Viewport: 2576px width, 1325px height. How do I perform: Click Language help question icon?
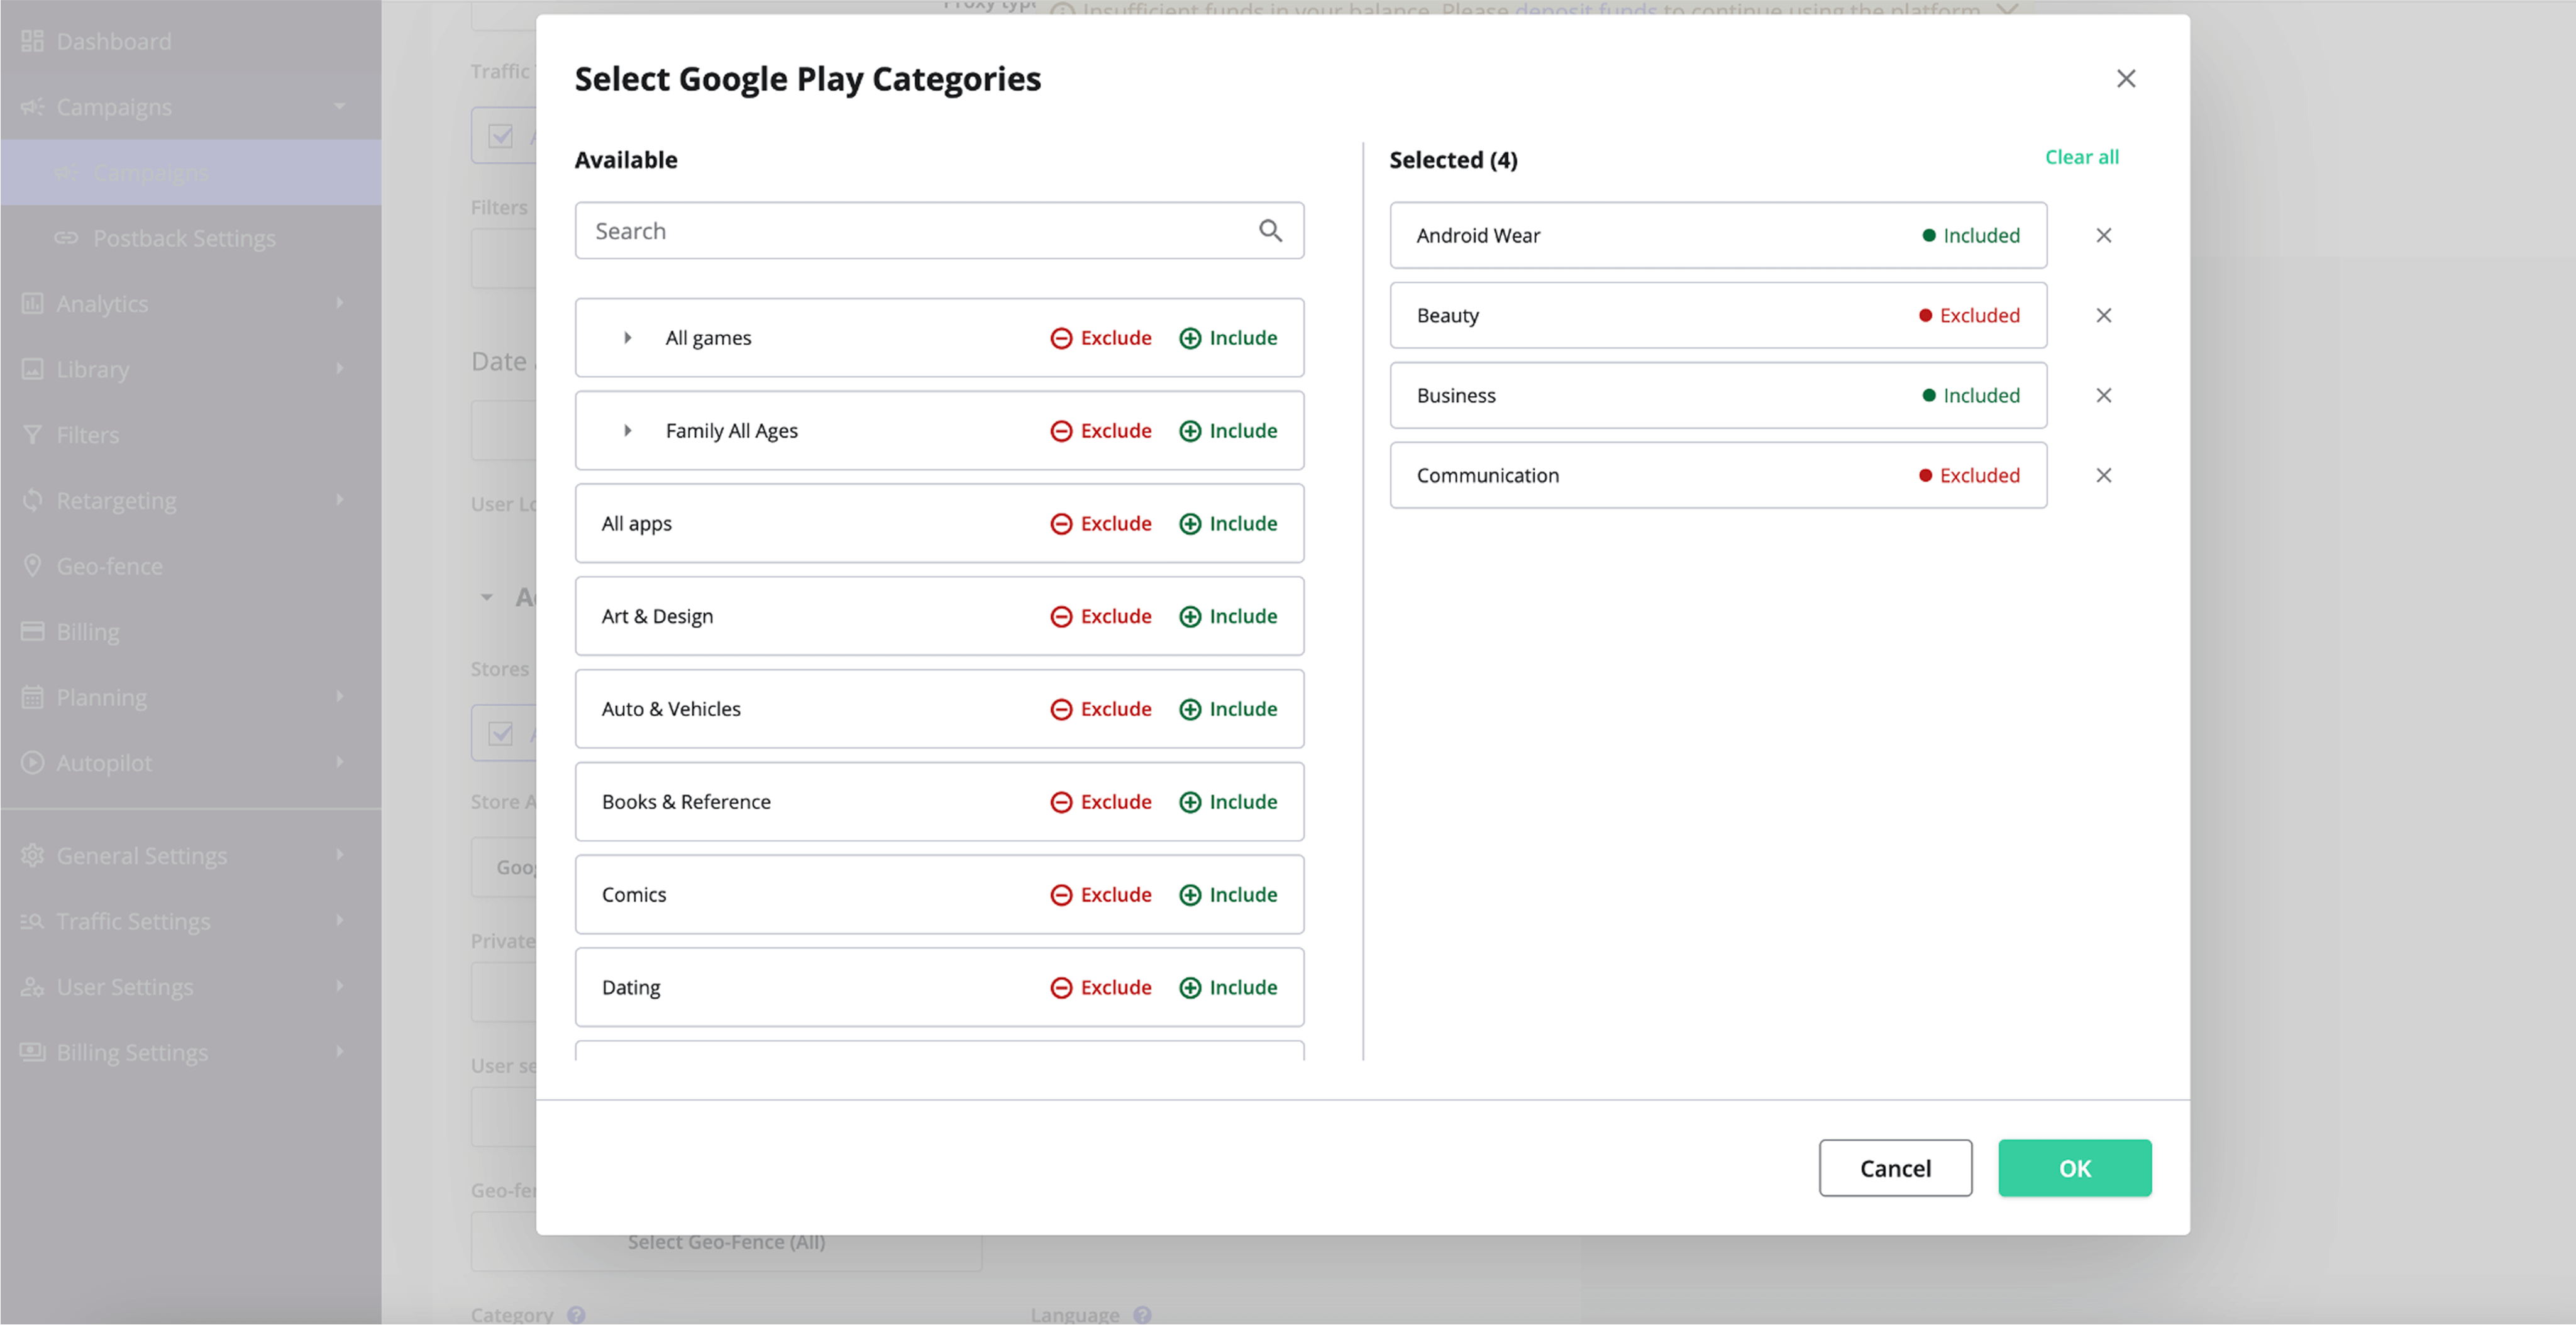tap(1143, 1315)
